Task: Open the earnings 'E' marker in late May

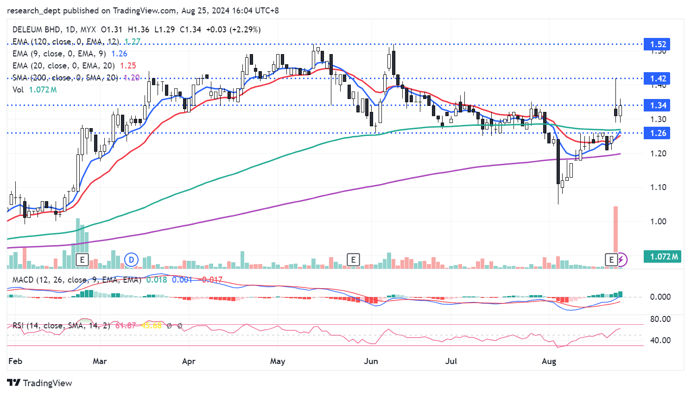Action: 353,259
